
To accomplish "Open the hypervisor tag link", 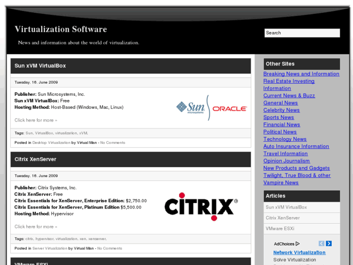I will pyautogui.click(x=44, y=239).
